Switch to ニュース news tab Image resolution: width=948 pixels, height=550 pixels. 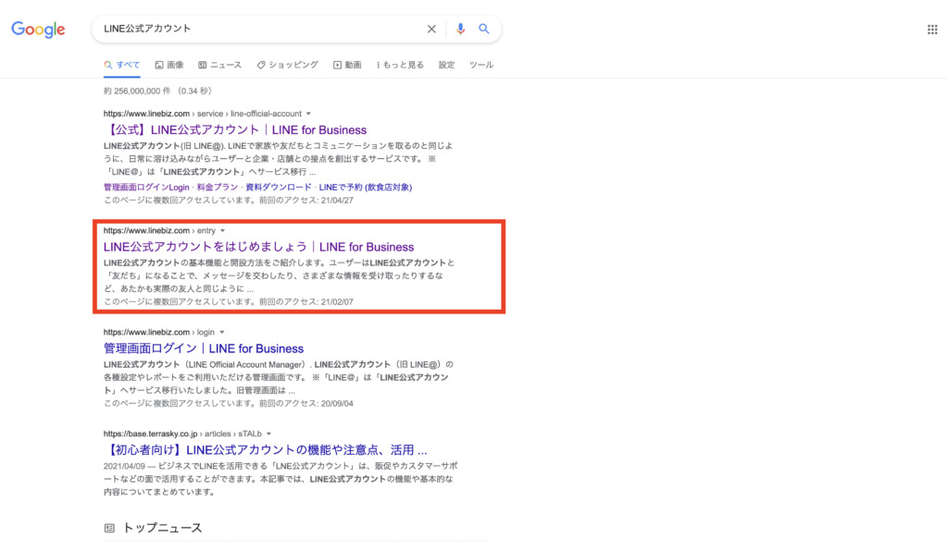tap(220, 65)
